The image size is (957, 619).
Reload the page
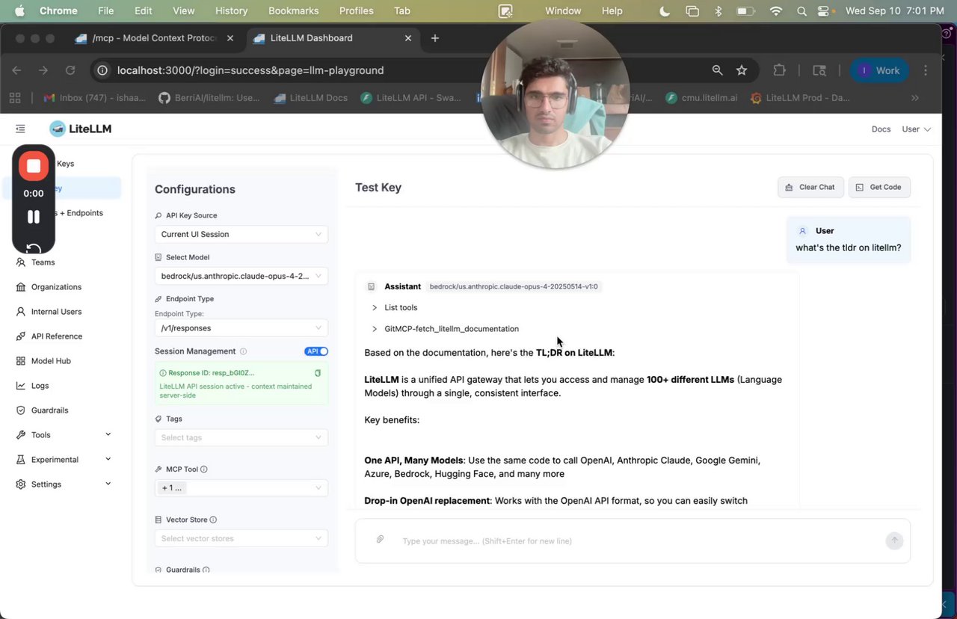(70, 70)
